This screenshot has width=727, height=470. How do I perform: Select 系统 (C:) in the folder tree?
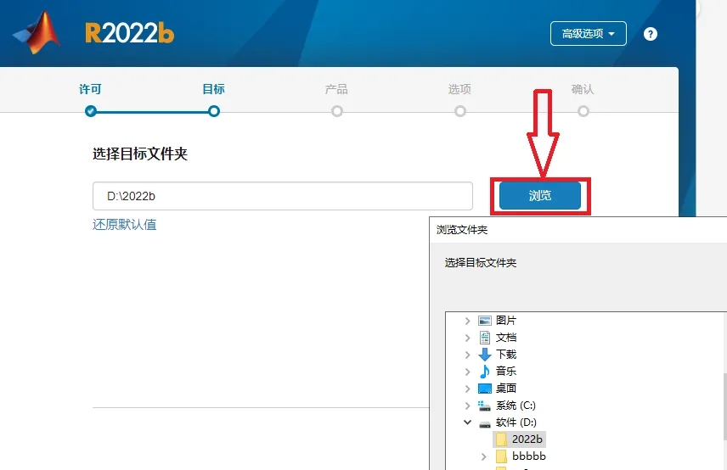tap(516, 406)
